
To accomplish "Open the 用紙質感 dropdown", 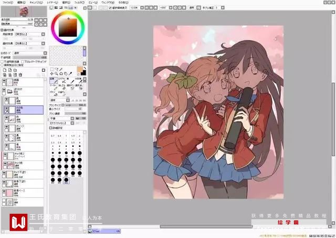I will (x=43, y=34).
